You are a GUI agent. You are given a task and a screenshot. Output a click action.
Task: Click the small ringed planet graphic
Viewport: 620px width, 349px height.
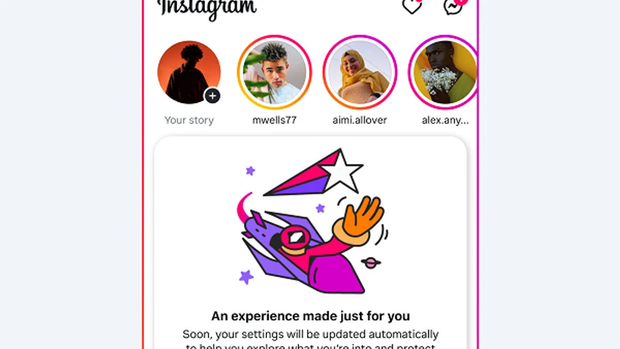coord(371,263)
